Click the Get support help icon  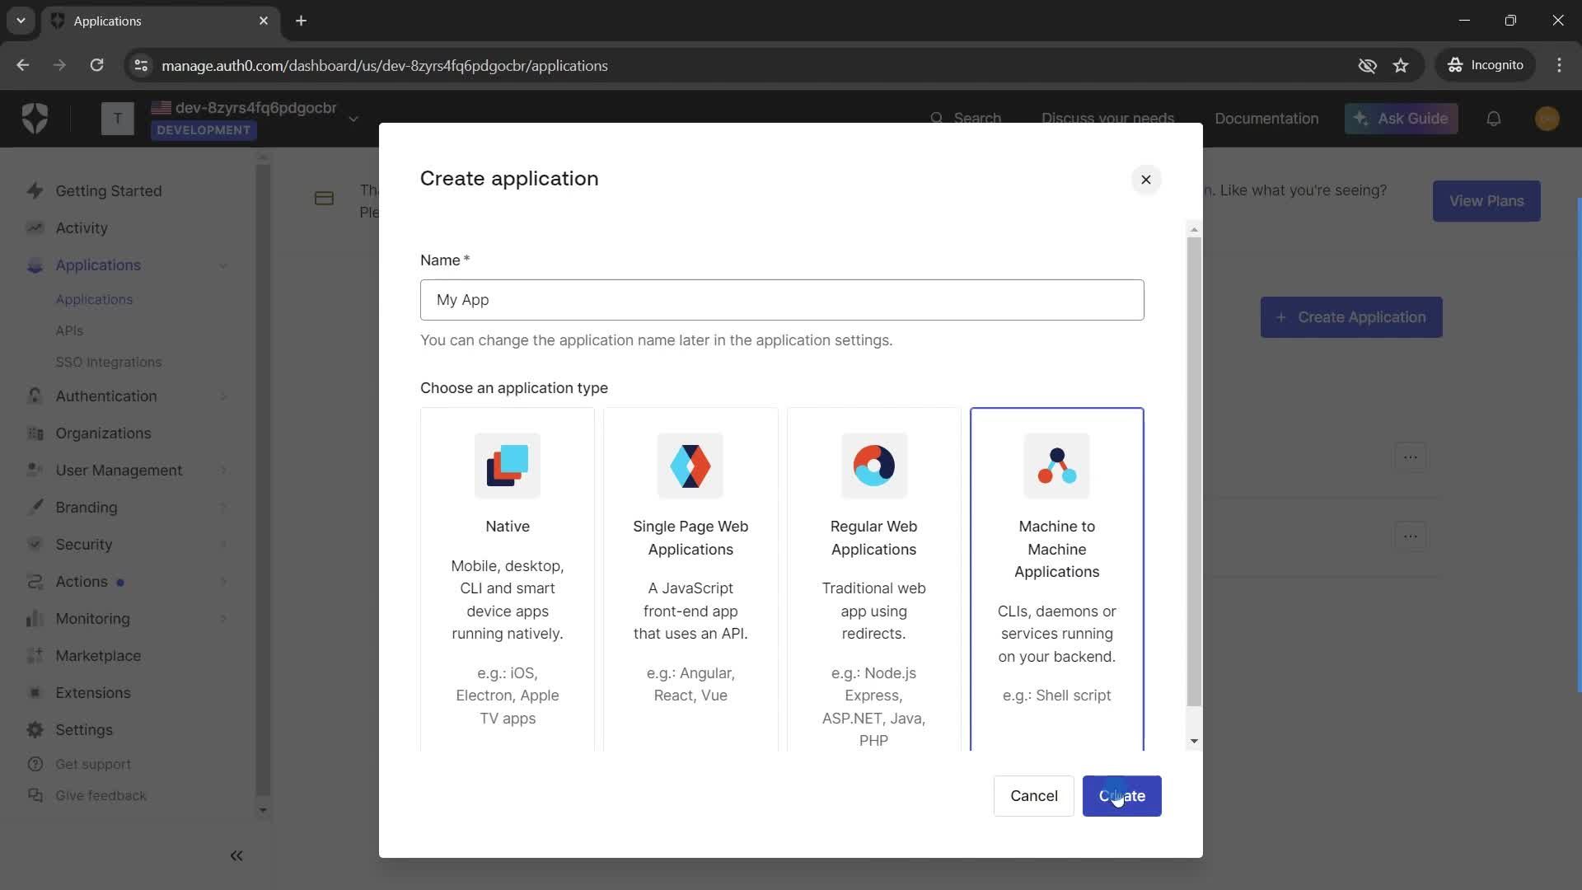pyautogui.click(x=35, y=764)
